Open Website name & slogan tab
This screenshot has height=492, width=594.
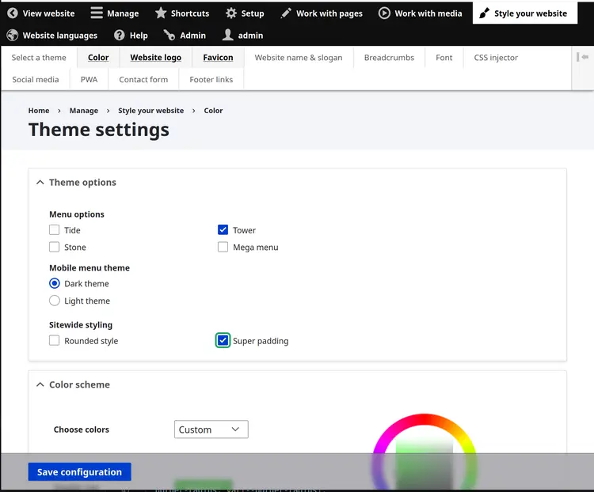(x=299, y=58)
